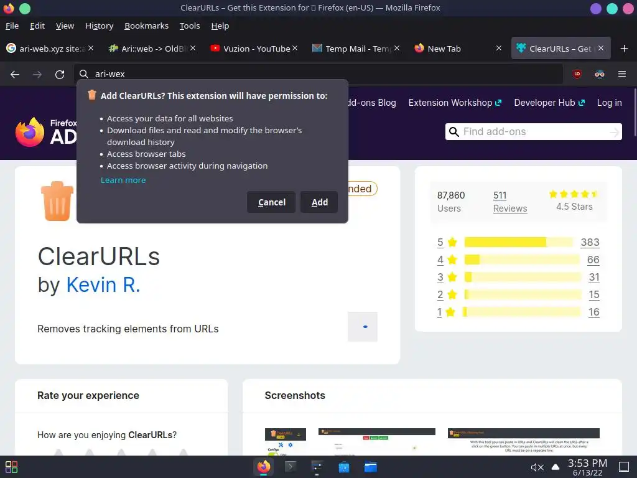
Task: Cancel the ClearURLs install prompt
Action: [x=271, y=202]
